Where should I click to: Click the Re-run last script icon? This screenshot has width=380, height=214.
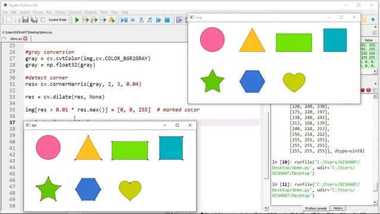(x=112, y=20)
